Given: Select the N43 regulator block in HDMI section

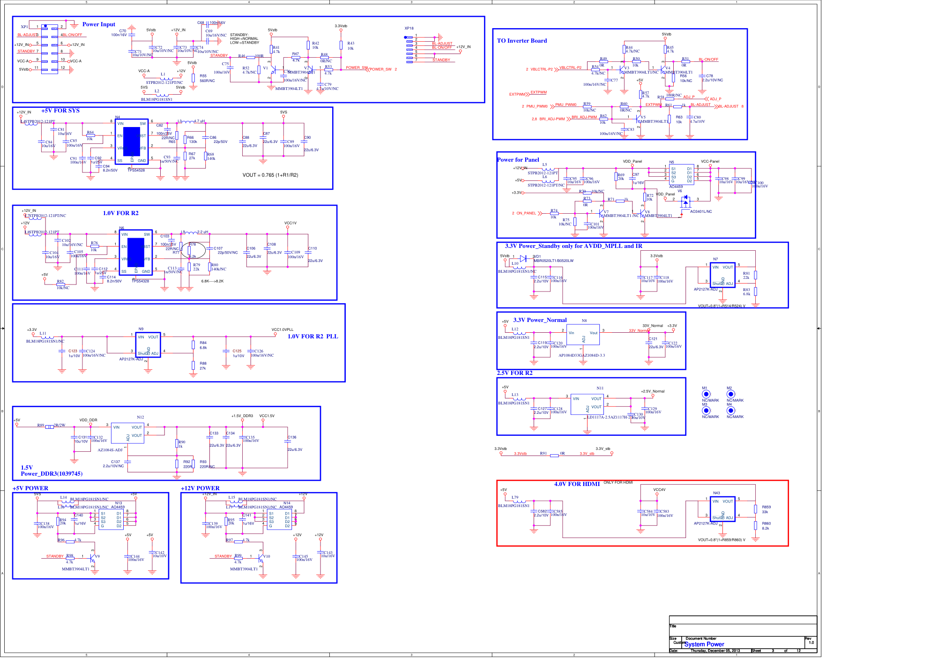Looking at the screenshot, I should coord(722,509).
